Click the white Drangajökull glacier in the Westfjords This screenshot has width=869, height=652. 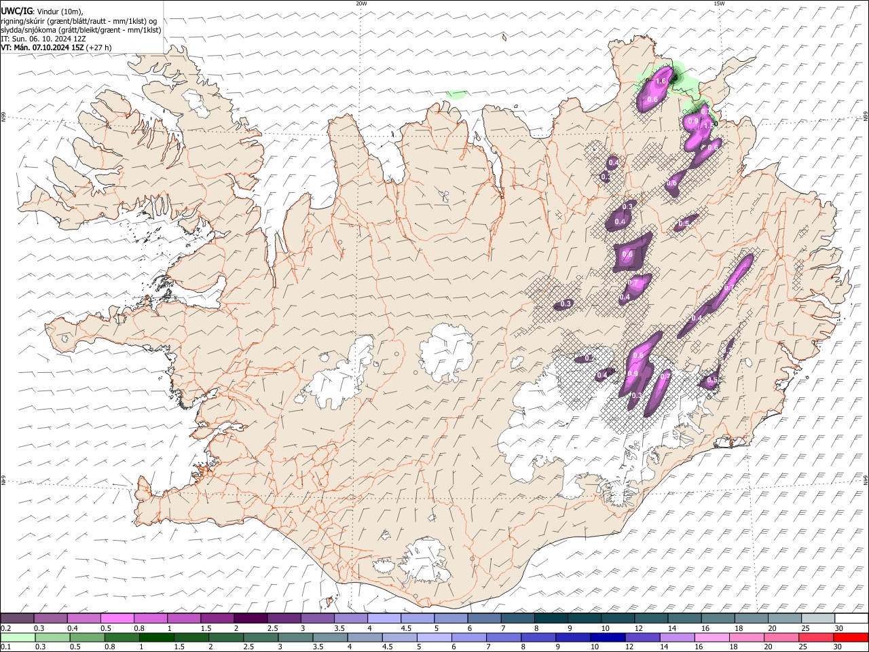point(198,102)
